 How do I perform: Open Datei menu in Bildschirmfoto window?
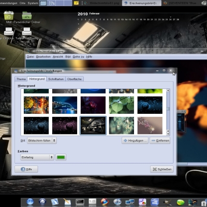30,57
